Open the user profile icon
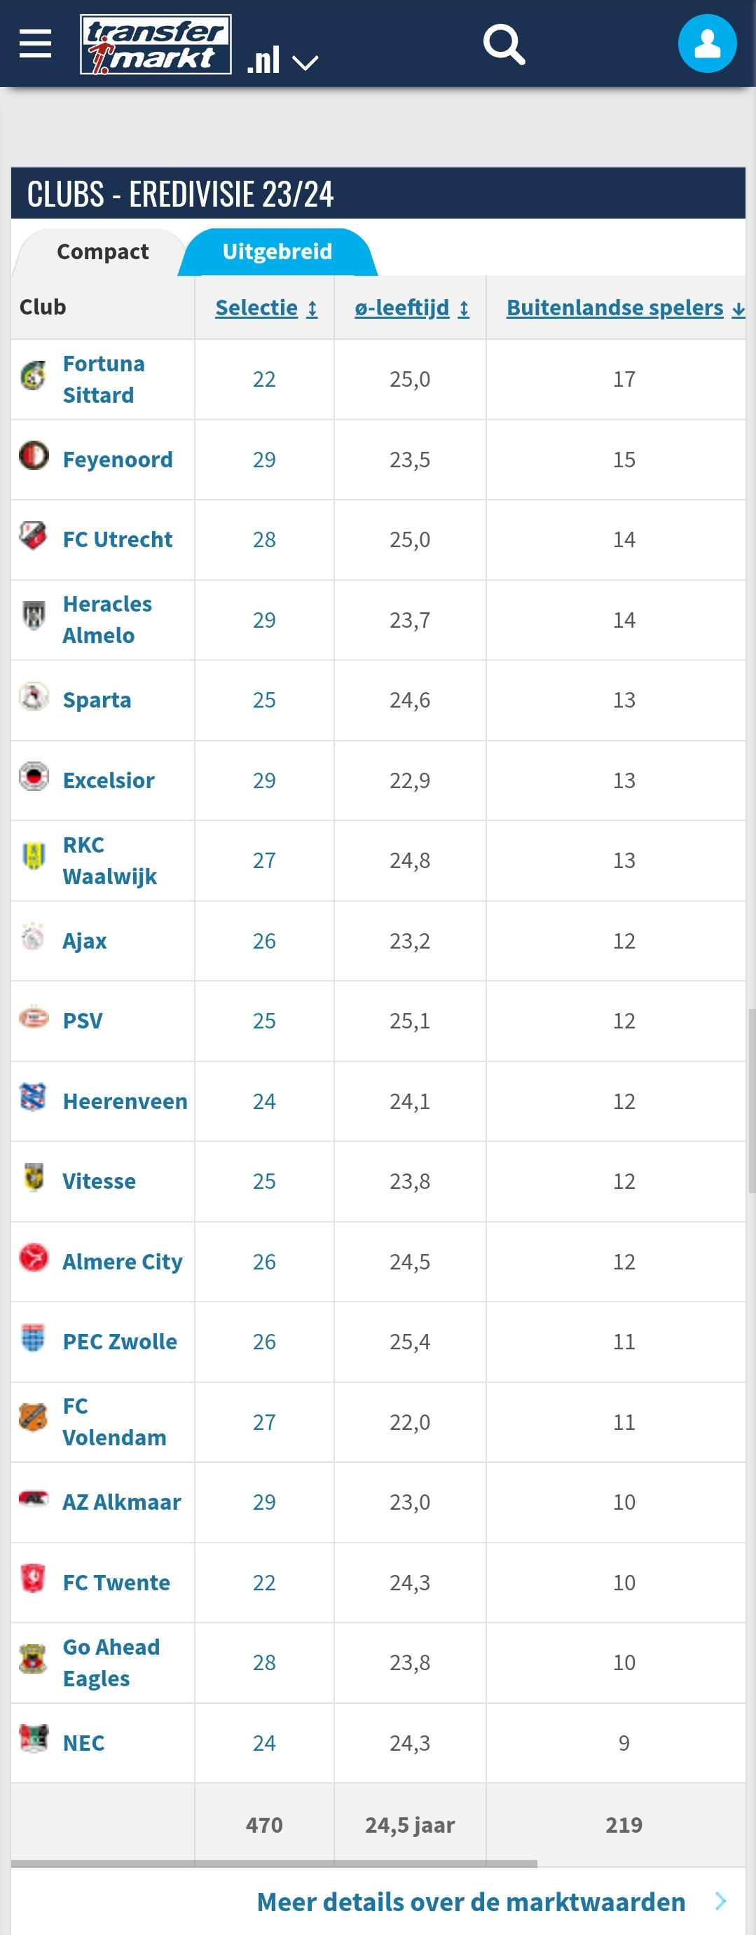 tap(707, 43)
